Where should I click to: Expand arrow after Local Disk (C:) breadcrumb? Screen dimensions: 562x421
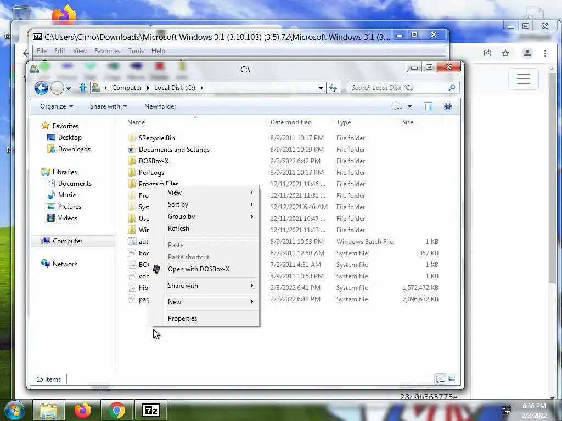point(202,88)
